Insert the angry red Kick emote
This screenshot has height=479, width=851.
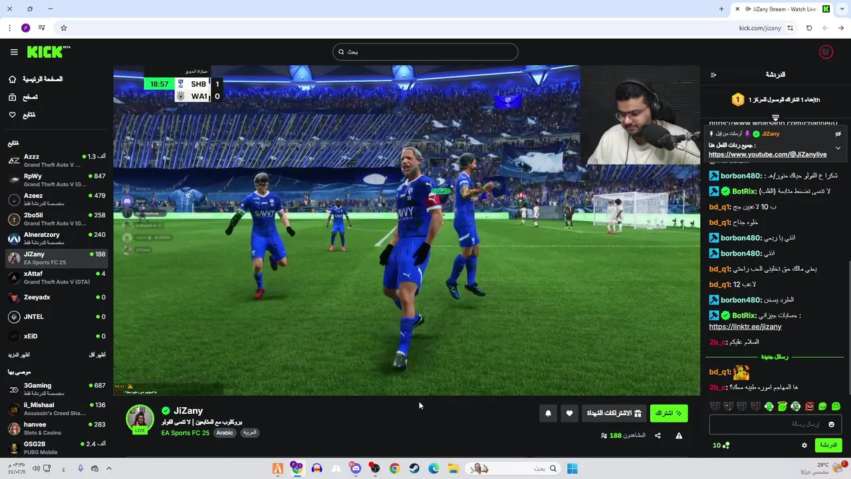(x=809, y=406)
